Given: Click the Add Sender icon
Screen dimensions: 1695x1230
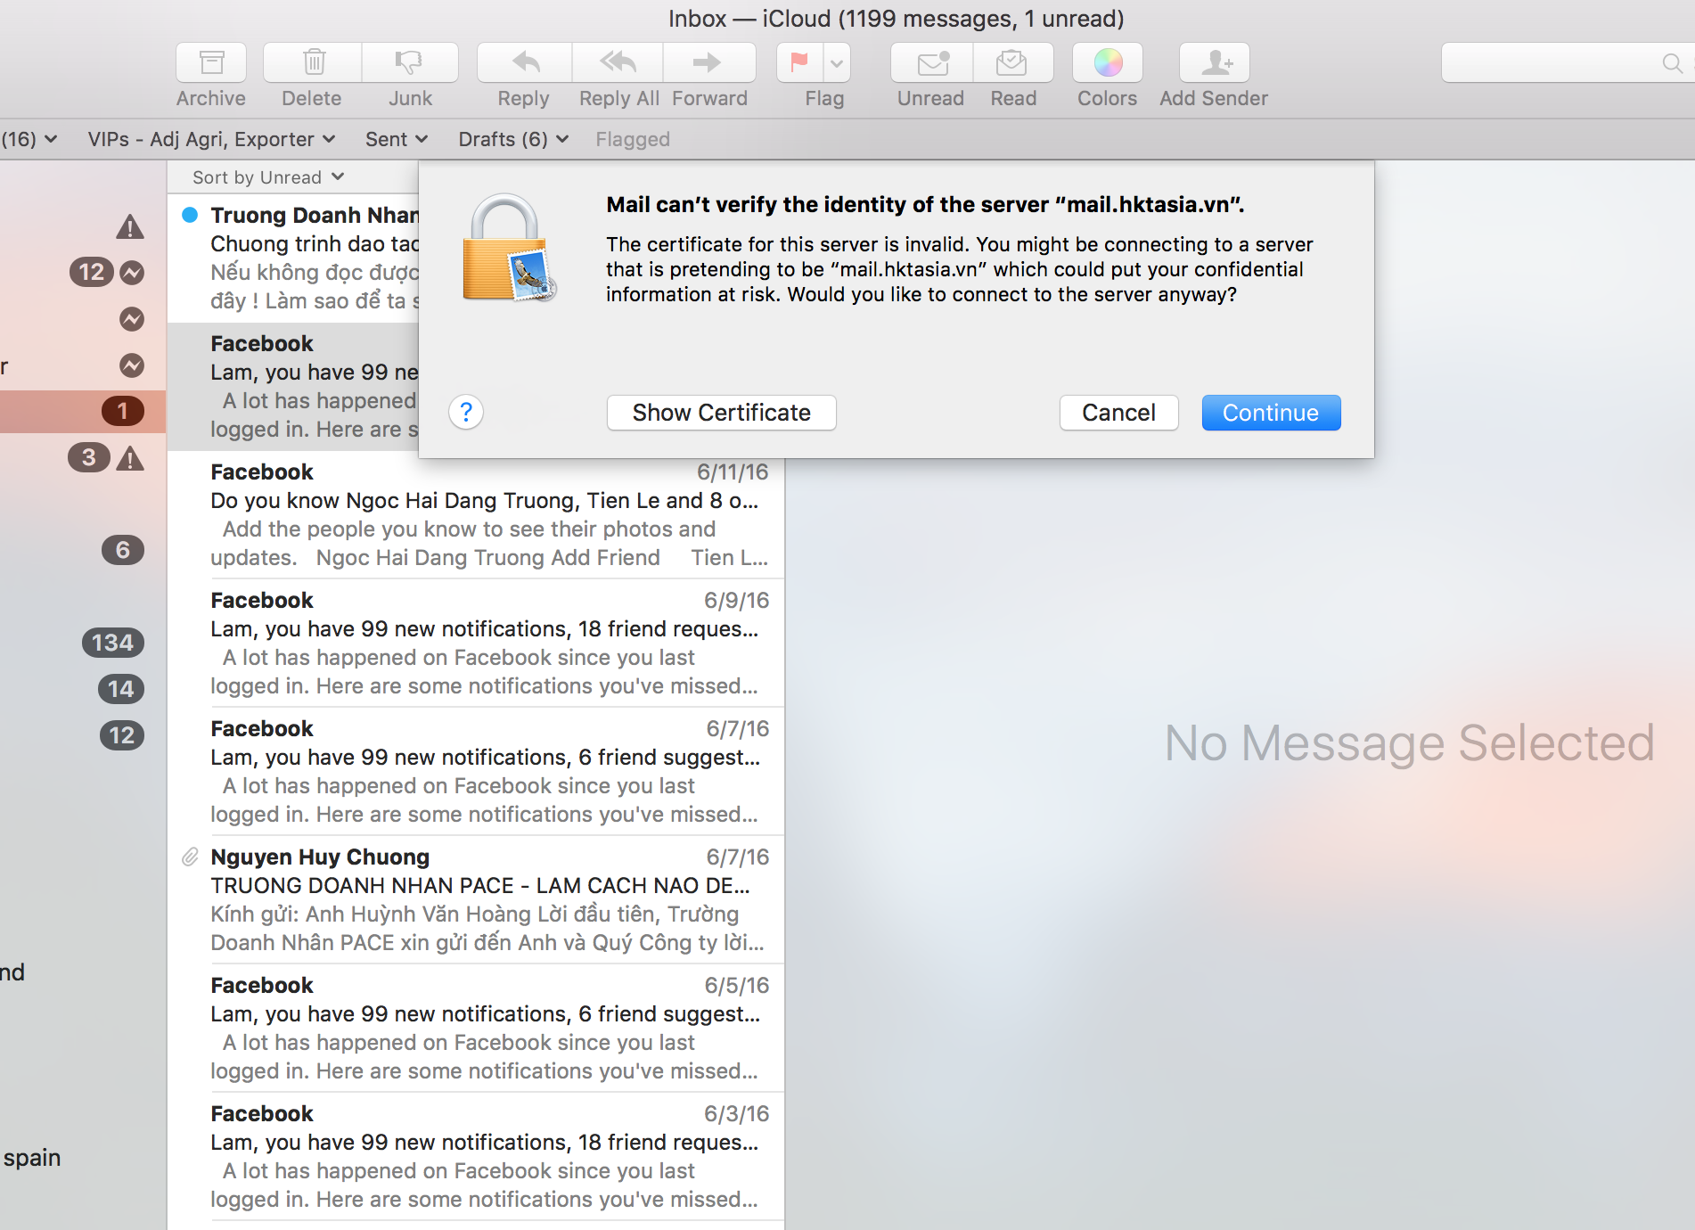Looking at the screenshot, I should coord(1215,62).
